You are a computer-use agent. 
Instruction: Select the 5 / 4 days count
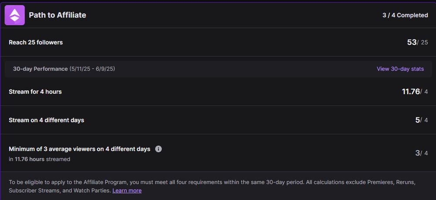422,120
